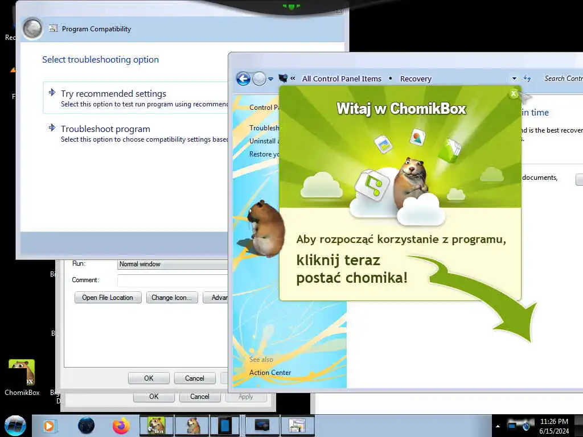Expand the address bar history dropdown
The height and width of the screenshot is (437, 583).
514,79
